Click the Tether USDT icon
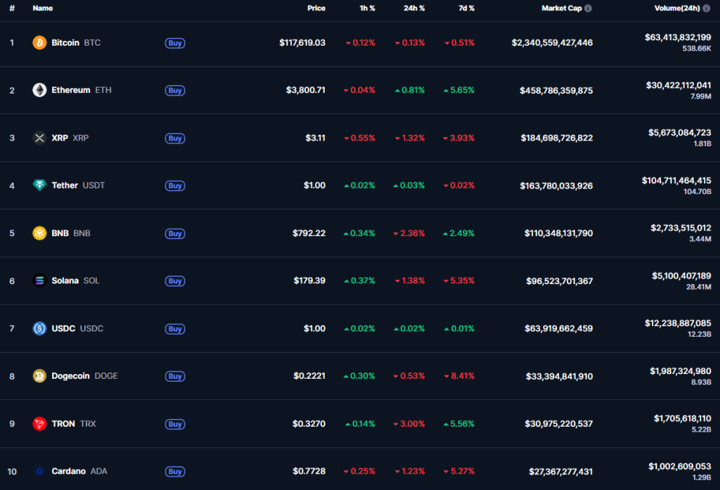Image resolution: width=720 pixels, height=490 pixels. tap(39, 186)
